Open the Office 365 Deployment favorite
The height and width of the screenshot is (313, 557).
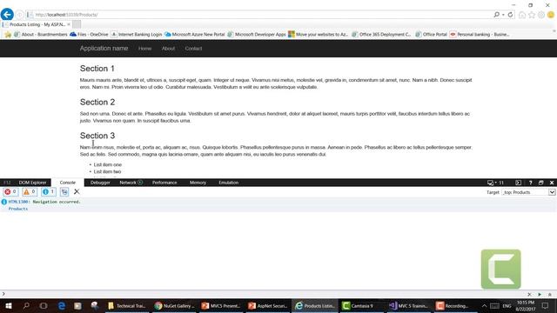[381, 35]
